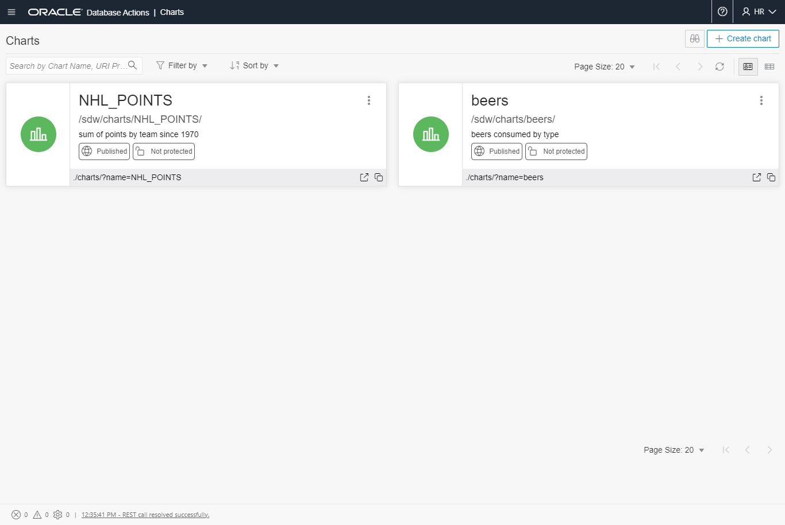The width and height of the screenshot is (785, 525).
Task: Click the chart name search field
Action: 68,65
